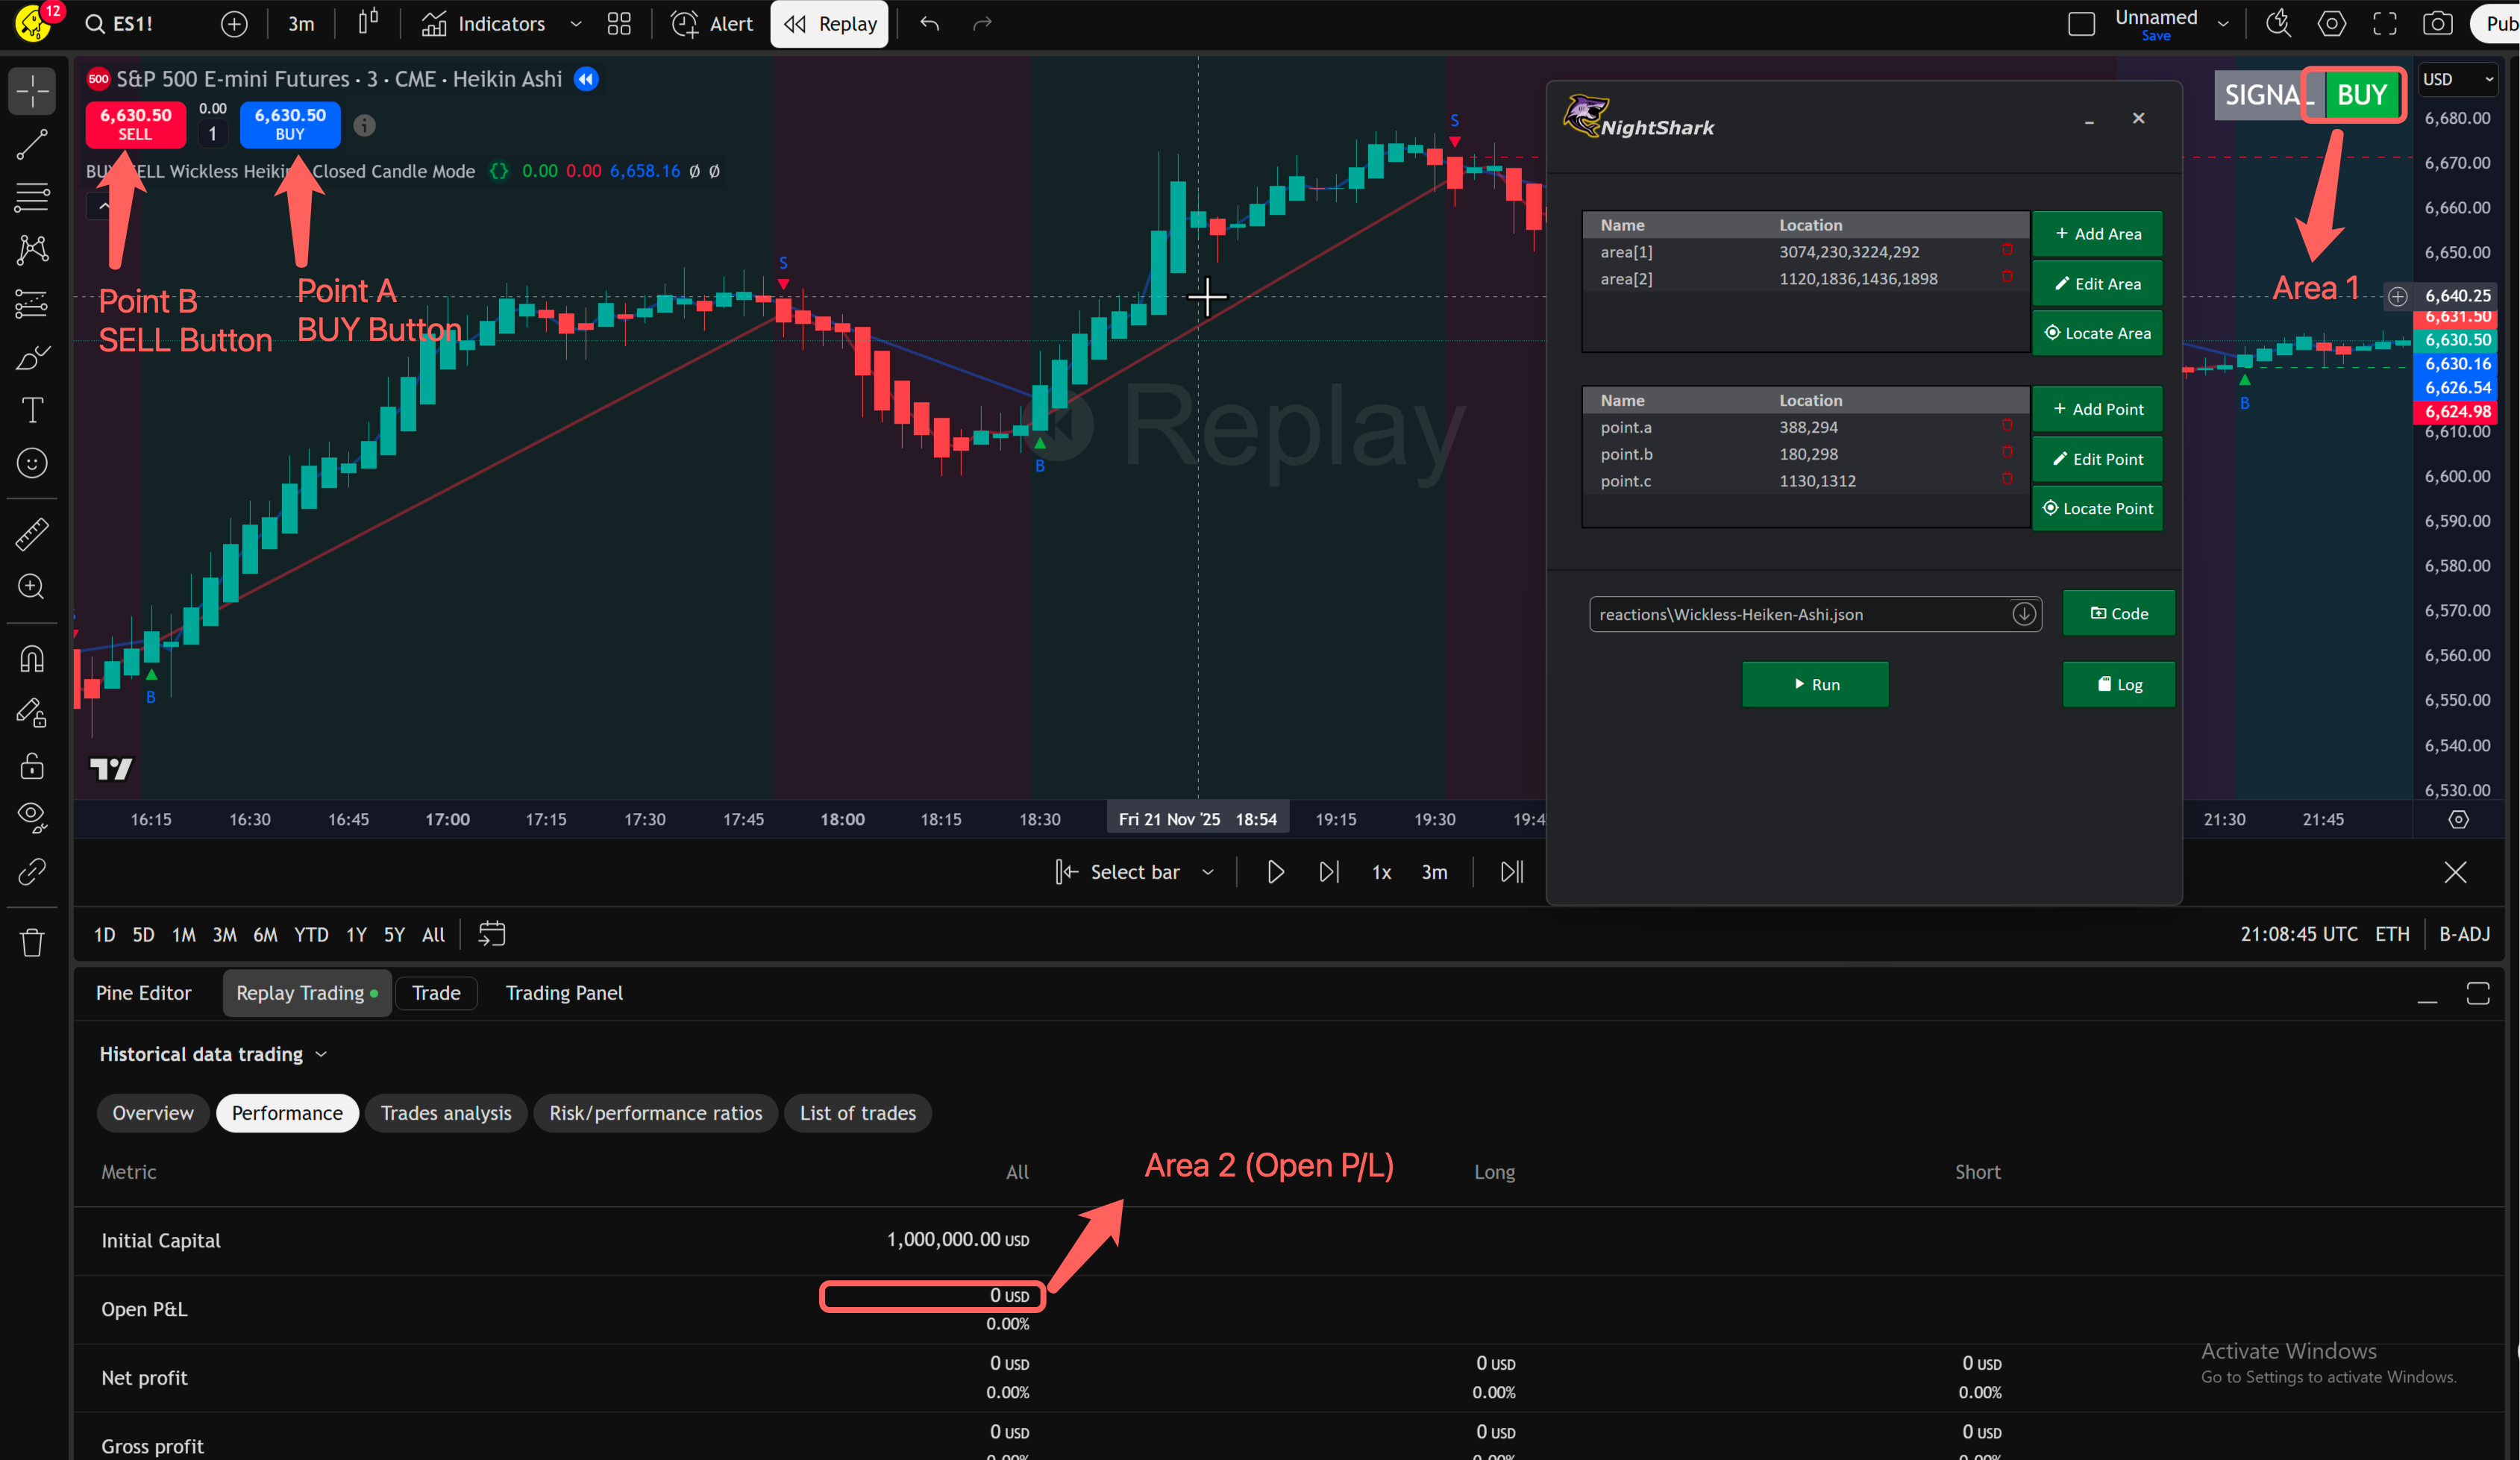Toggle magnet snap mode
Image resolution: width=2520 pixels, height=1460 pixels.
tap(32, 658)
